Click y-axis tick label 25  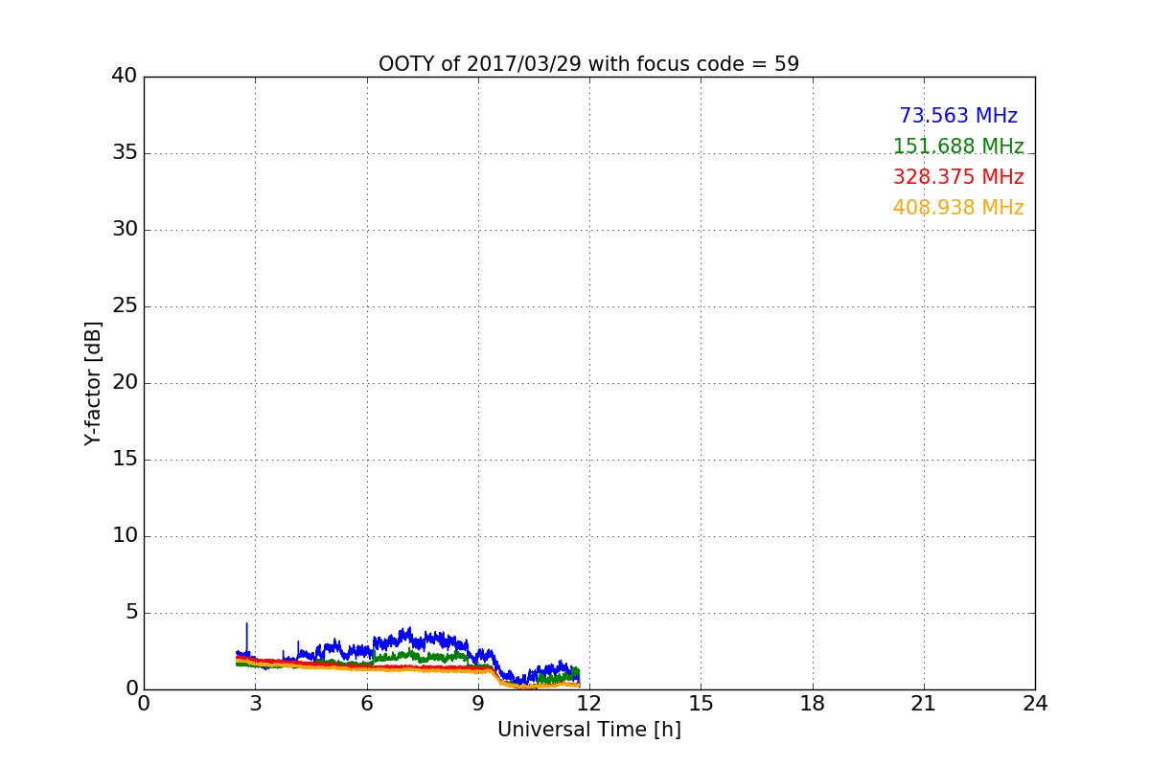(125, 306)
